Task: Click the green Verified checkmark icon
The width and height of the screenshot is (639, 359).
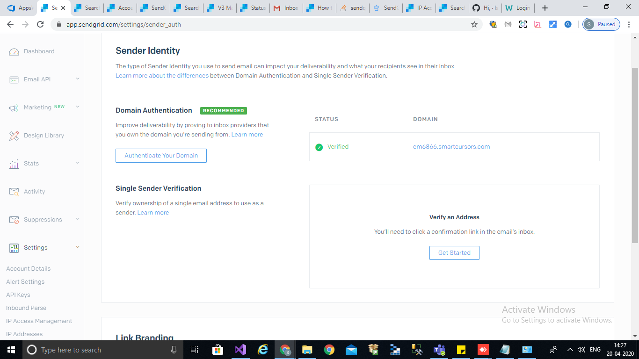Action: pos(319,146)
